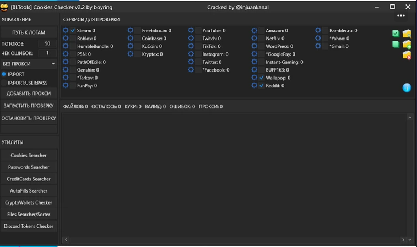
Task: Click the gear next to *Facebook
Action: 191,70
